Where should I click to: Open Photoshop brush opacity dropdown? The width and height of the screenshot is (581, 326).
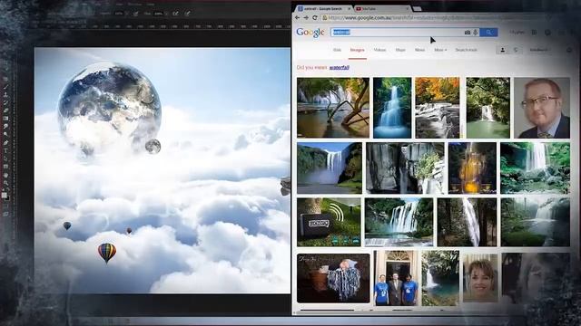[x=127, y=14]
